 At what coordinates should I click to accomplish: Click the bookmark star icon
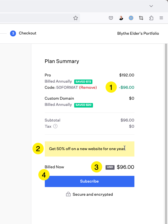click(x=76, y=18)
